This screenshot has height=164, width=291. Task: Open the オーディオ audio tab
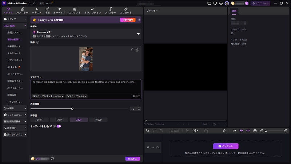point(59,11)
